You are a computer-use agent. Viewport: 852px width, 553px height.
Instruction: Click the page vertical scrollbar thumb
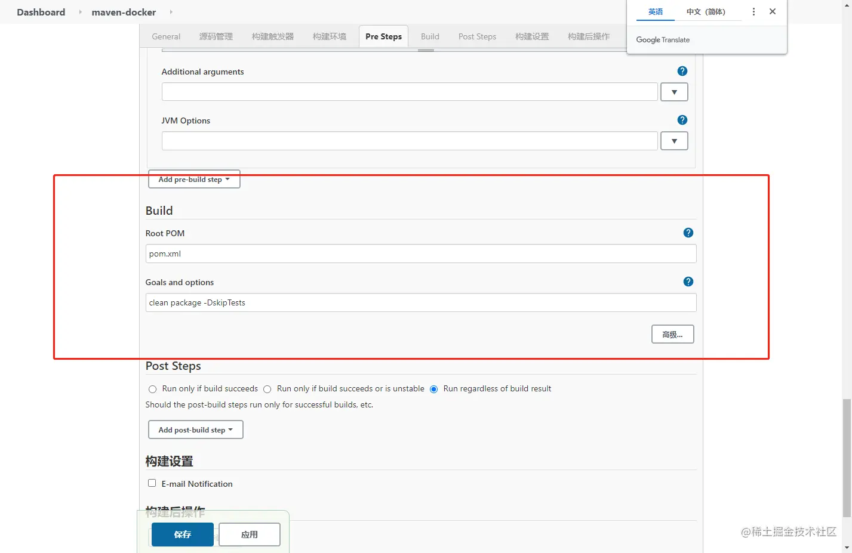(x=847, y=458)
